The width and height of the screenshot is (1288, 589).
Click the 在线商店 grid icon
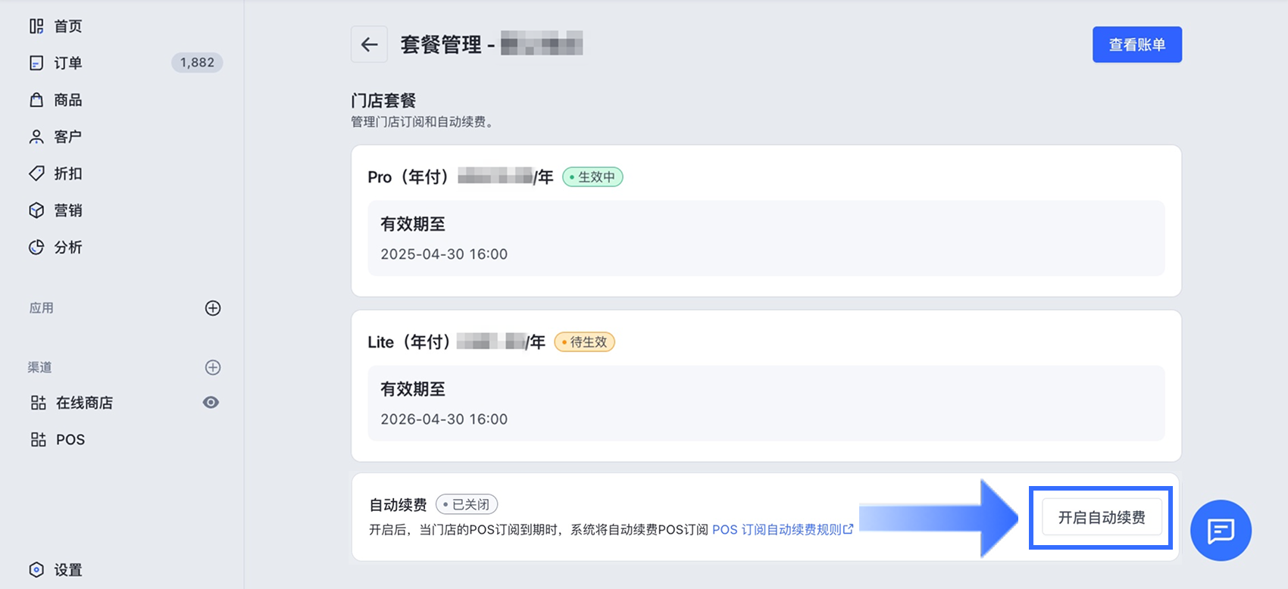pos(38,403)
